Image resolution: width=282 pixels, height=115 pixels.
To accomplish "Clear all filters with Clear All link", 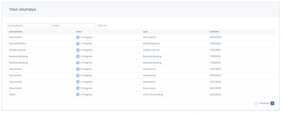I will click(x=102, y=26).
